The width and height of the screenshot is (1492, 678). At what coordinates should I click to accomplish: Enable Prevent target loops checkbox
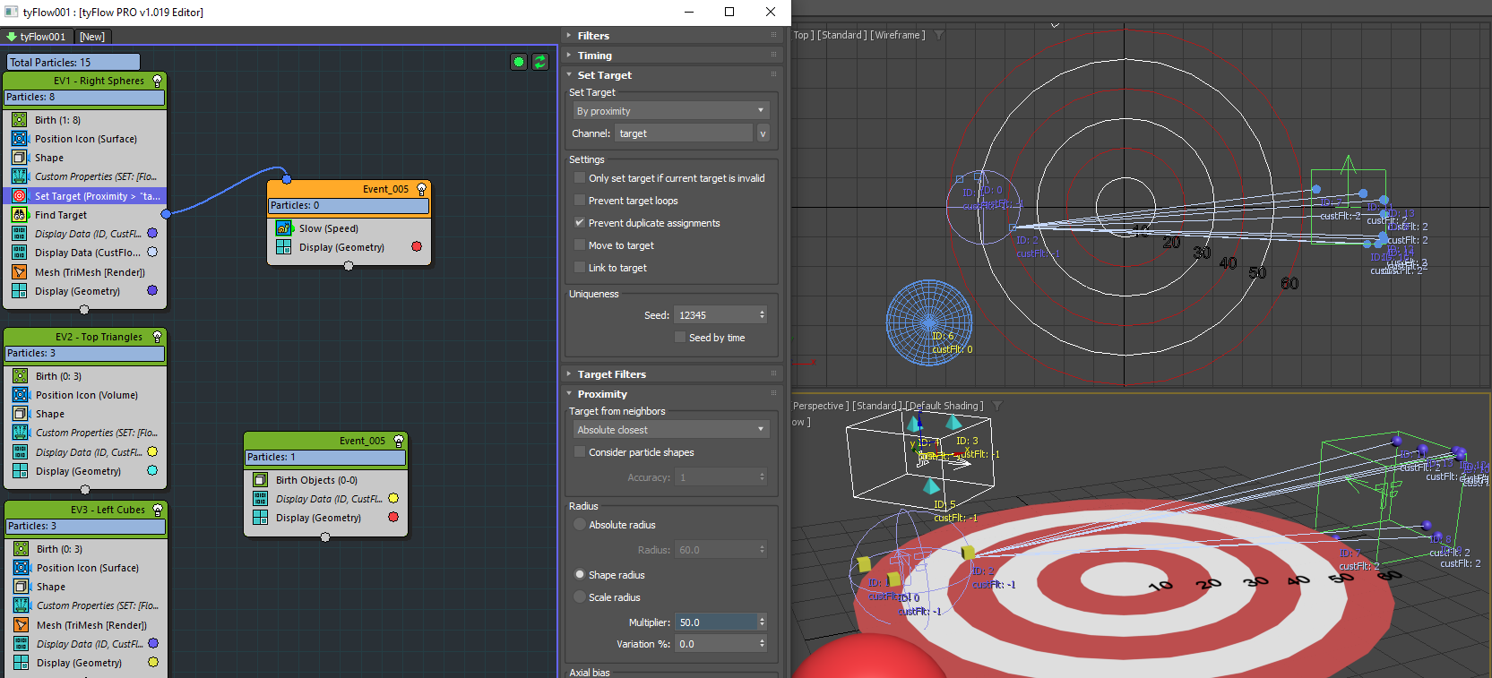tap(580, 201)
